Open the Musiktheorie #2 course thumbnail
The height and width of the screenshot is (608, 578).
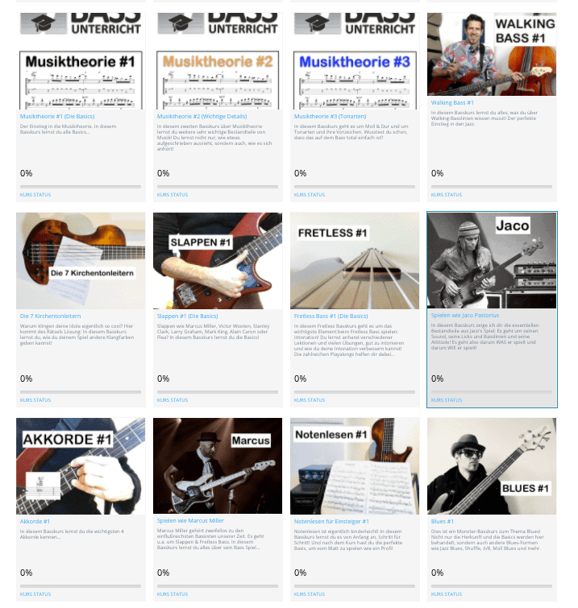pos(218,61)
